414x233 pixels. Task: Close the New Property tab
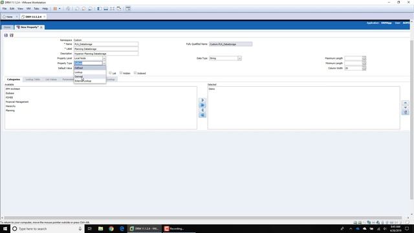[41, 27]
